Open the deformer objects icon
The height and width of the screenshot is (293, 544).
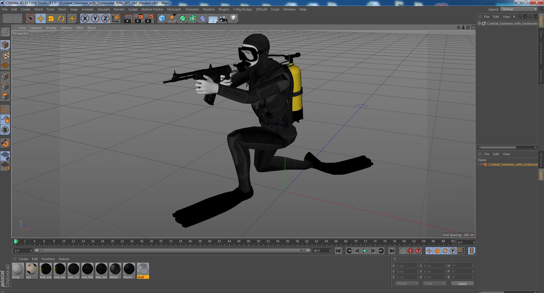click(x=203, y=19)
